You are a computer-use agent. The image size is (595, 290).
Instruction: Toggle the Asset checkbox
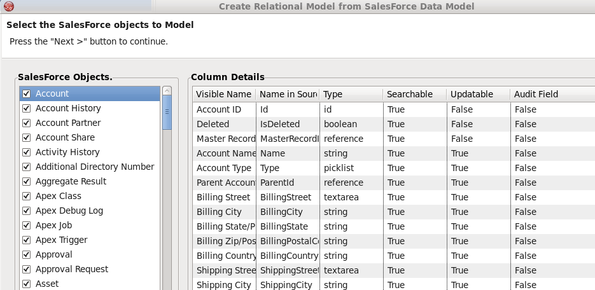click(x=26, y=284)
